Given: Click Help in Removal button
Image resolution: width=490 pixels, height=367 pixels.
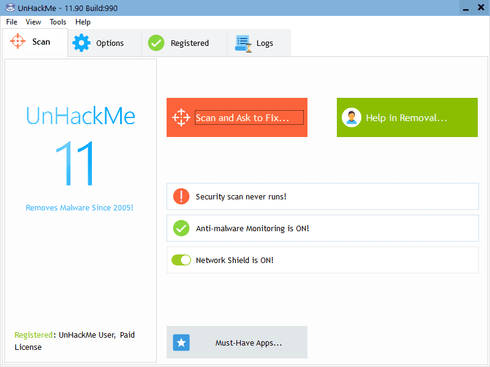Looking at the screenshot, I should tap(407, 117).
